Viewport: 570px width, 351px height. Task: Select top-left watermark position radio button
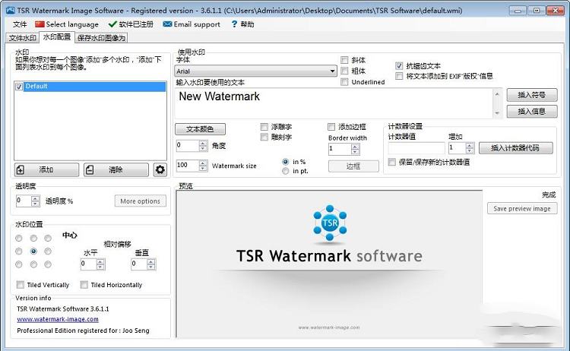coord(19,238)
